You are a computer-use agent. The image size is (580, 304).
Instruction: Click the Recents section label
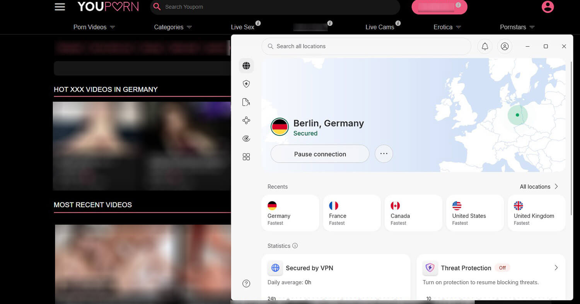(x=278, y=187)
